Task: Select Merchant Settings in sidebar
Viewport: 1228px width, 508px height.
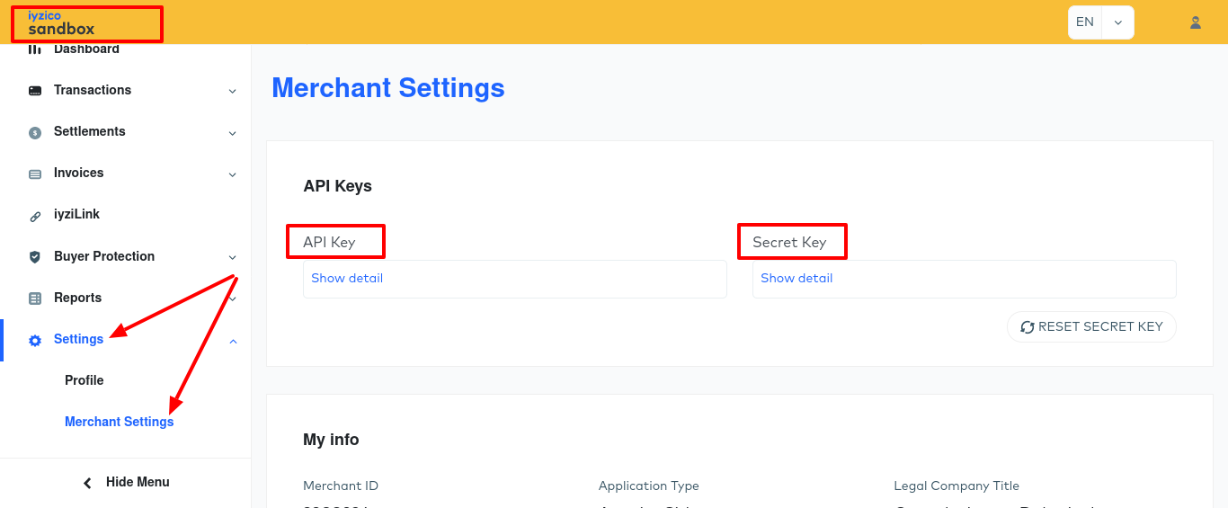Action: point(119,422)
